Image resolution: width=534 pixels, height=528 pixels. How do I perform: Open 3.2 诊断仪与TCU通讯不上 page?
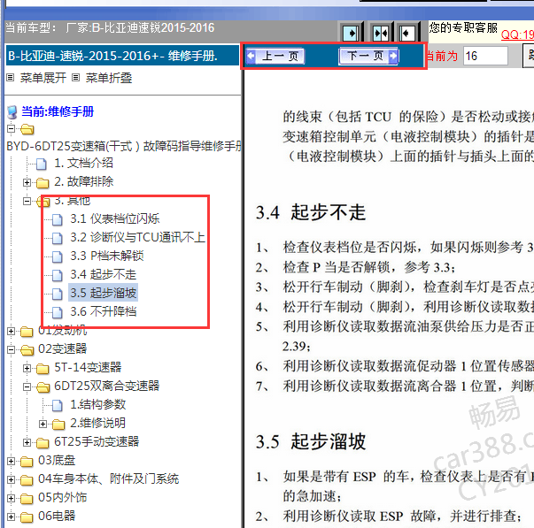point(138,237)
